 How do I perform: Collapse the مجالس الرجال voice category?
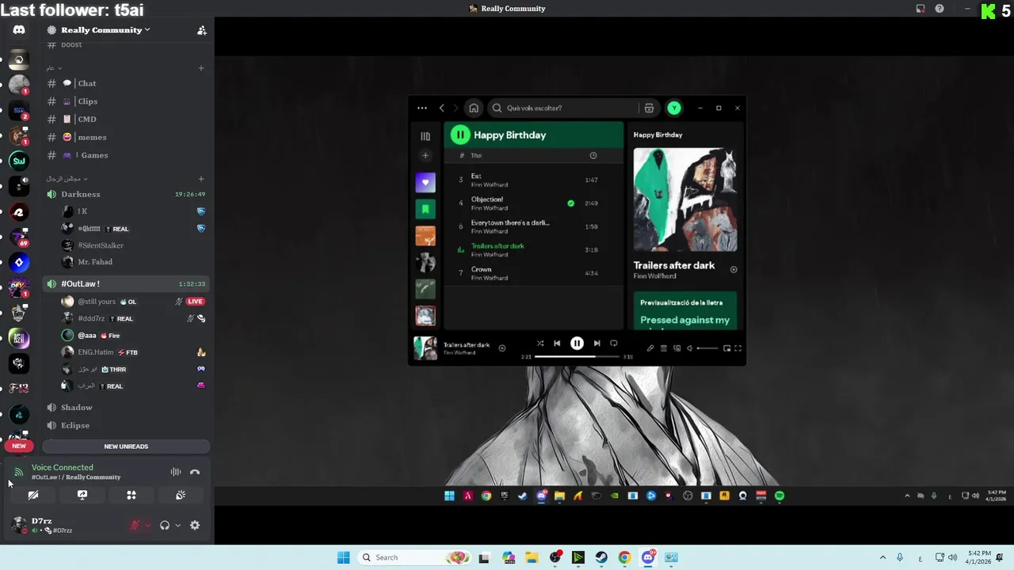[67, 179]
